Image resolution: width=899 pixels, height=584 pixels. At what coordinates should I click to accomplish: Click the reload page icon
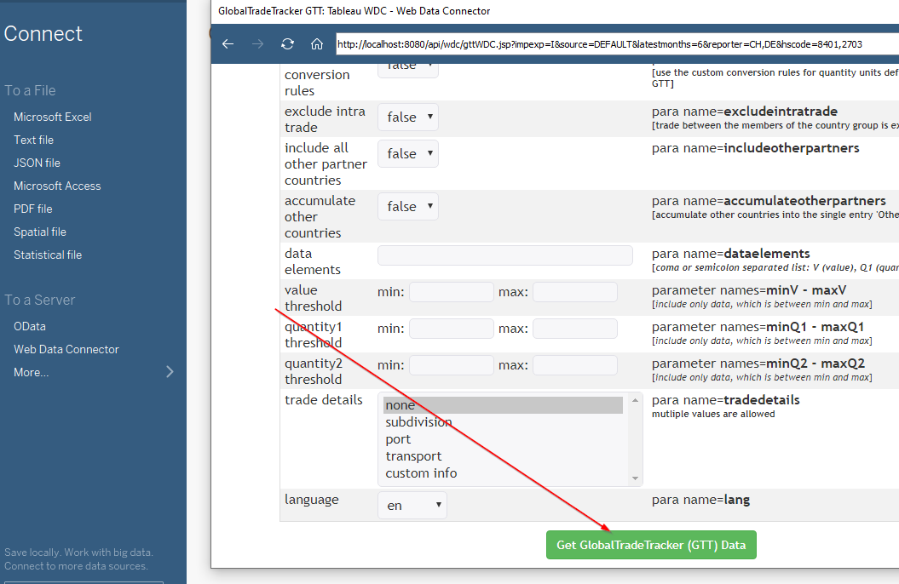coord(287,44)
